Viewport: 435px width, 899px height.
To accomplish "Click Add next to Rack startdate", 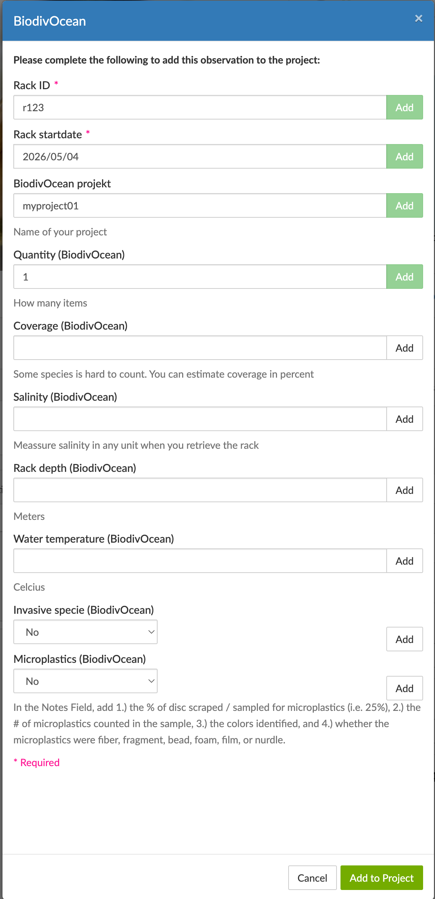I will pos(405,156).
